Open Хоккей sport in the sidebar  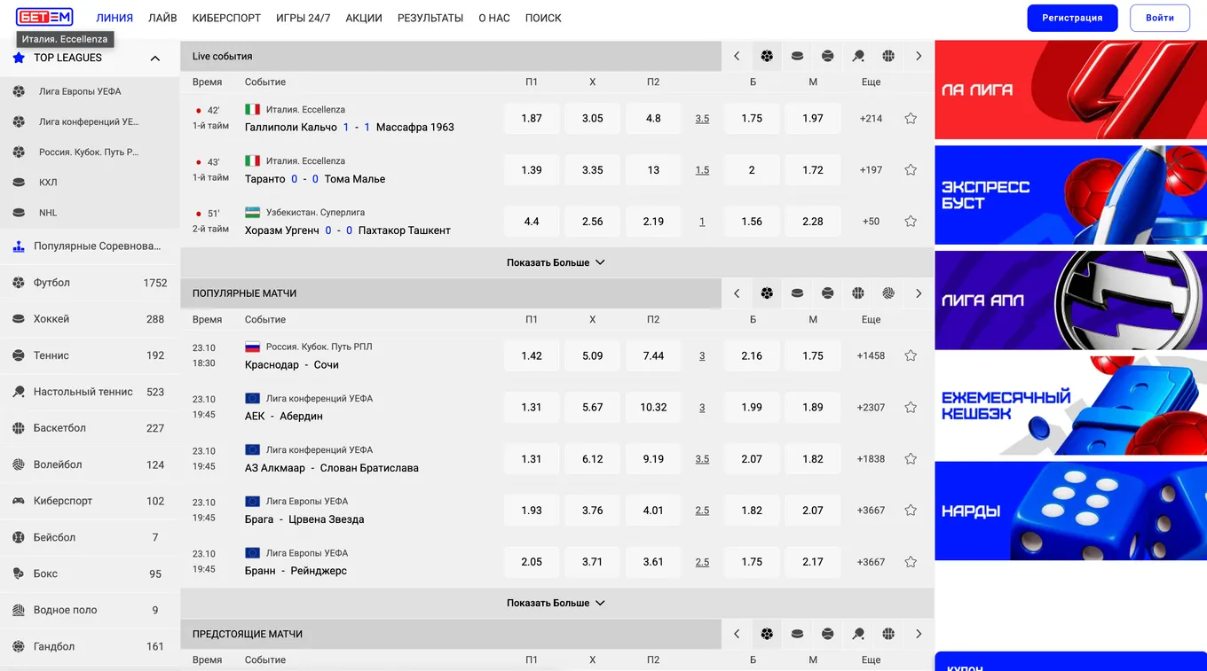pyautogui.click(x=89, y=319)
